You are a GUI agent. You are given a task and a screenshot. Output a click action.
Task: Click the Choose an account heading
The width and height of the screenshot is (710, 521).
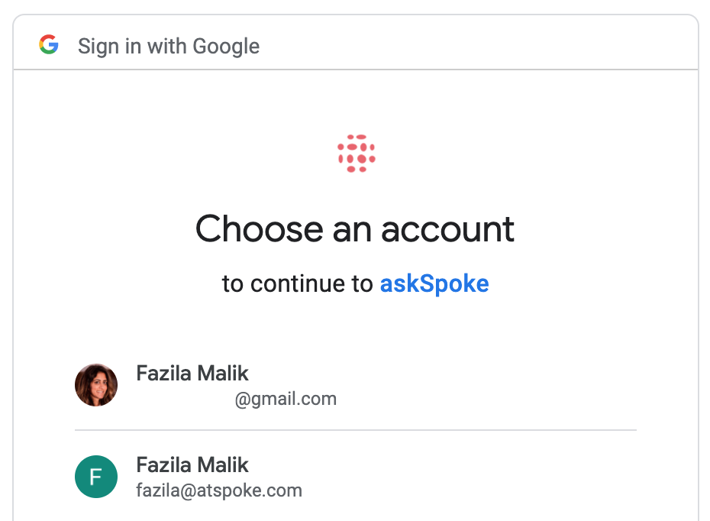tap(355, 229)
